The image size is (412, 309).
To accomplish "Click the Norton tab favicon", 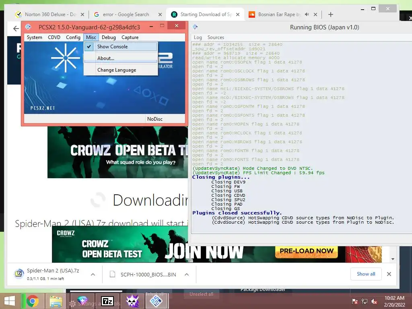I will (19, 14).
